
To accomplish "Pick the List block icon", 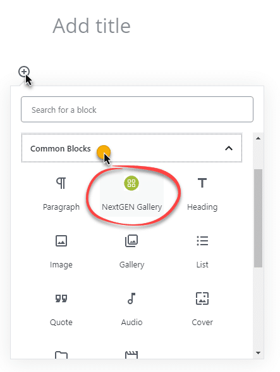I will 202,241.
